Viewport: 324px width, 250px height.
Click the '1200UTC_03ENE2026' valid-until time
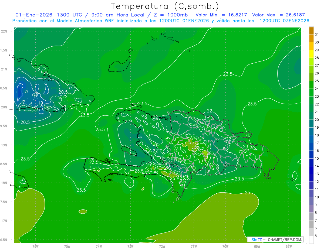click(284, 21)
